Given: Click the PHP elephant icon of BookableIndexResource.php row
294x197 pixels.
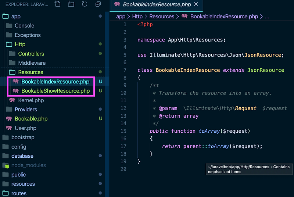Looking at the screenshot, I should click(x=16, y=82).
